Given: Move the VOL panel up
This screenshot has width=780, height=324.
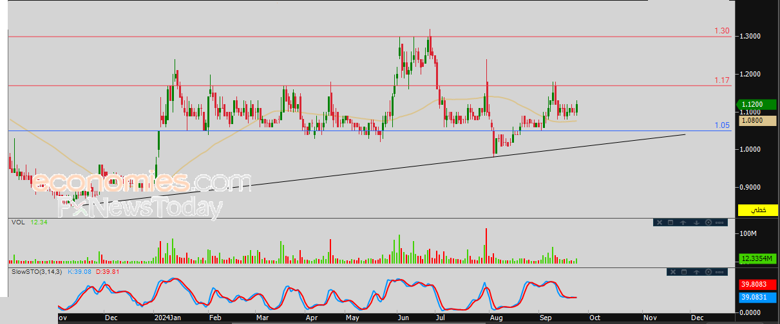Looking at the screenshot, I should [x=683, y=222].
